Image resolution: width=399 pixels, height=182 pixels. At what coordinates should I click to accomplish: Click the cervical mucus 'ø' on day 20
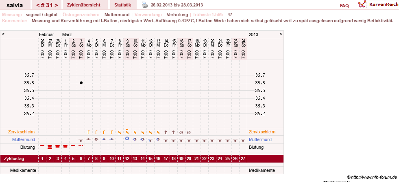(x=189, y=132)
